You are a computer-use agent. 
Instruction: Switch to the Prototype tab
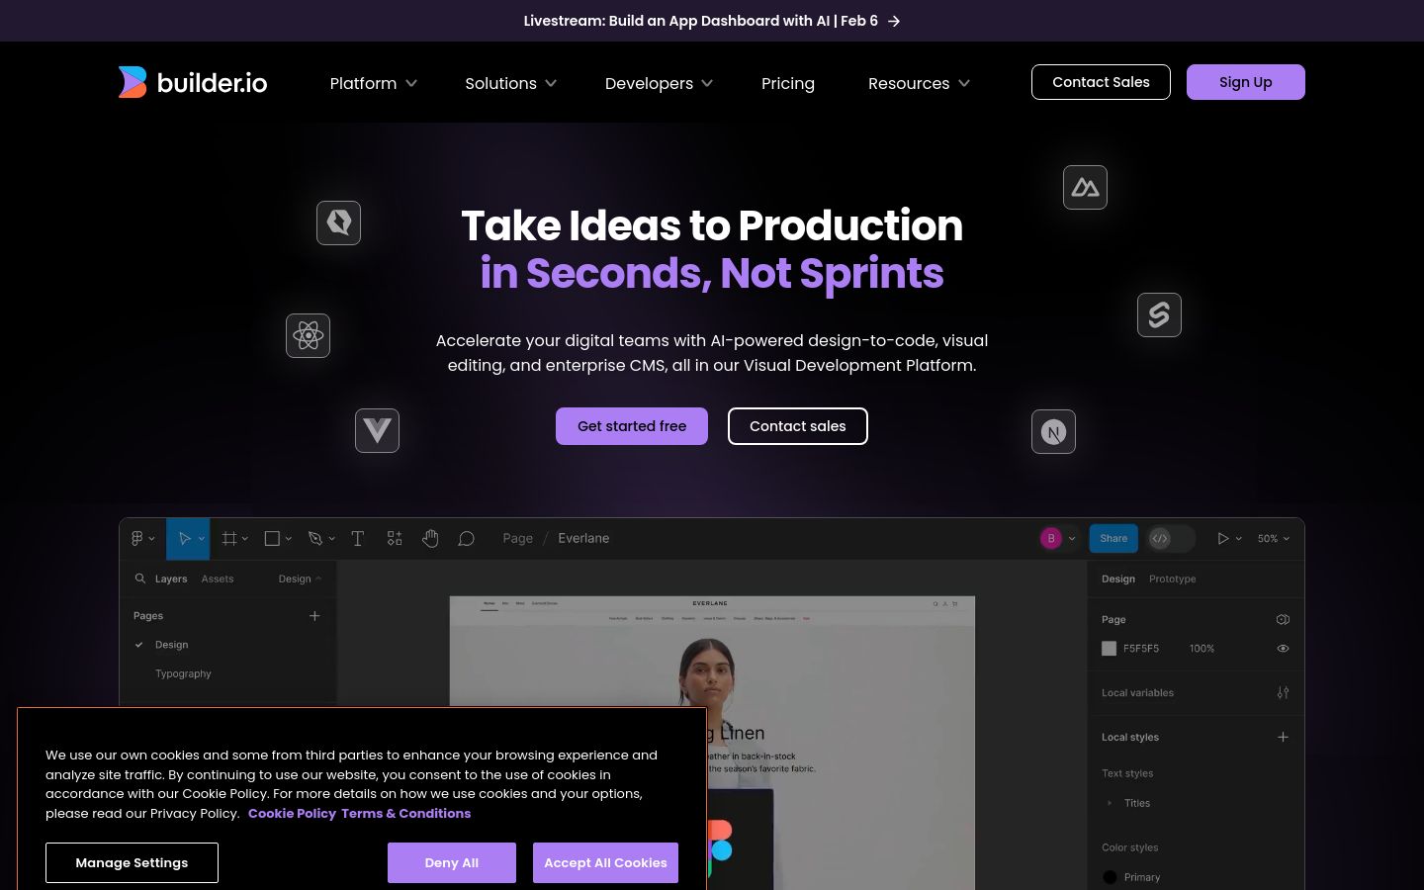1172,578
